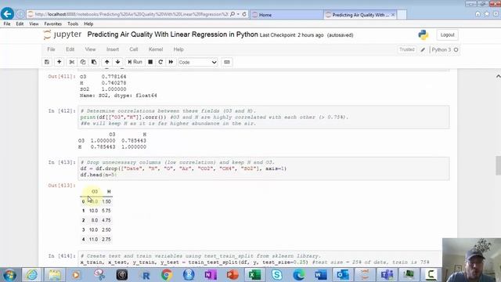Open the Kernel menu
The height and width of the screenshot is (282, 501).
pos(156,49)
